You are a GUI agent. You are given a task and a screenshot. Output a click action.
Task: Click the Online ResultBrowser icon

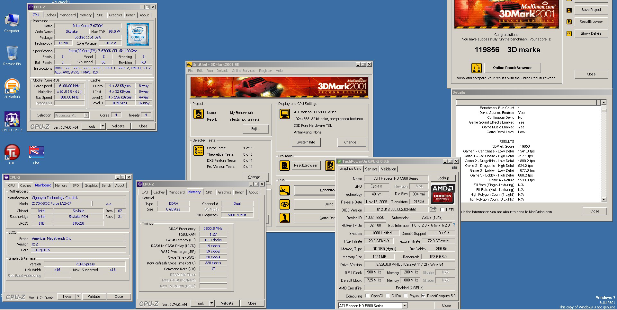477,68
